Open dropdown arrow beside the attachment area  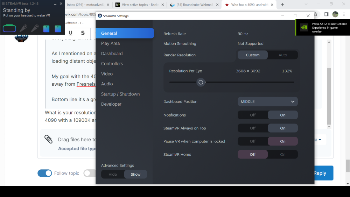(x=320, y=140)
